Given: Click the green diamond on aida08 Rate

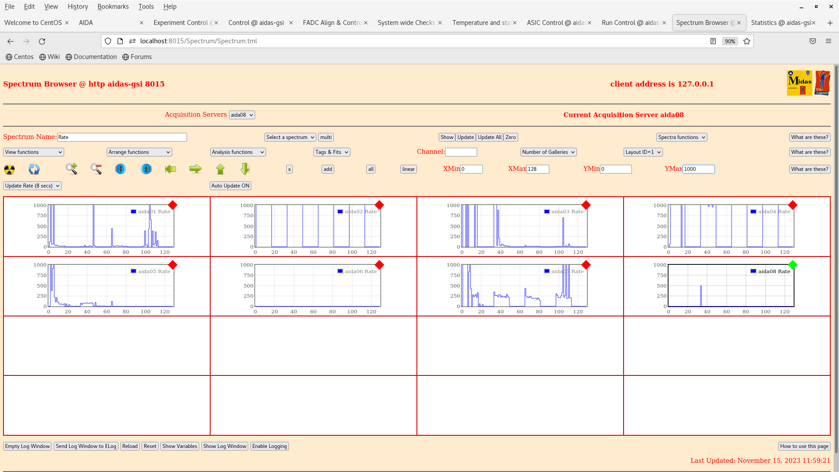Looking at the screenshot, I should click(x=793, y=265).
